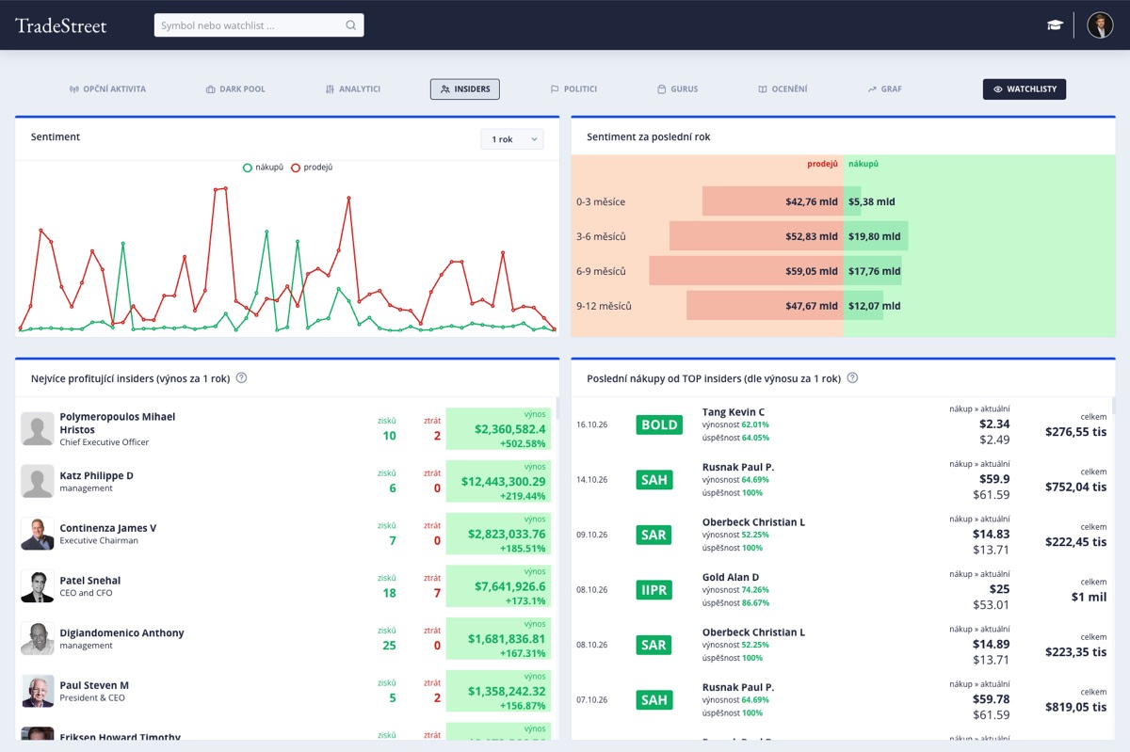Click SAR ticker badge dated 09.10.26
The height and width of the screenshot is (752, 1130).
point(654,535)
